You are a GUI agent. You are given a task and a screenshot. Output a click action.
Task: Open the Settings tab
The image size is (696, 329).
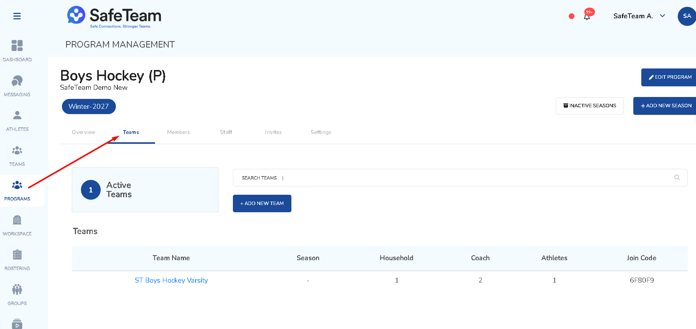click(x=321, y=132)
